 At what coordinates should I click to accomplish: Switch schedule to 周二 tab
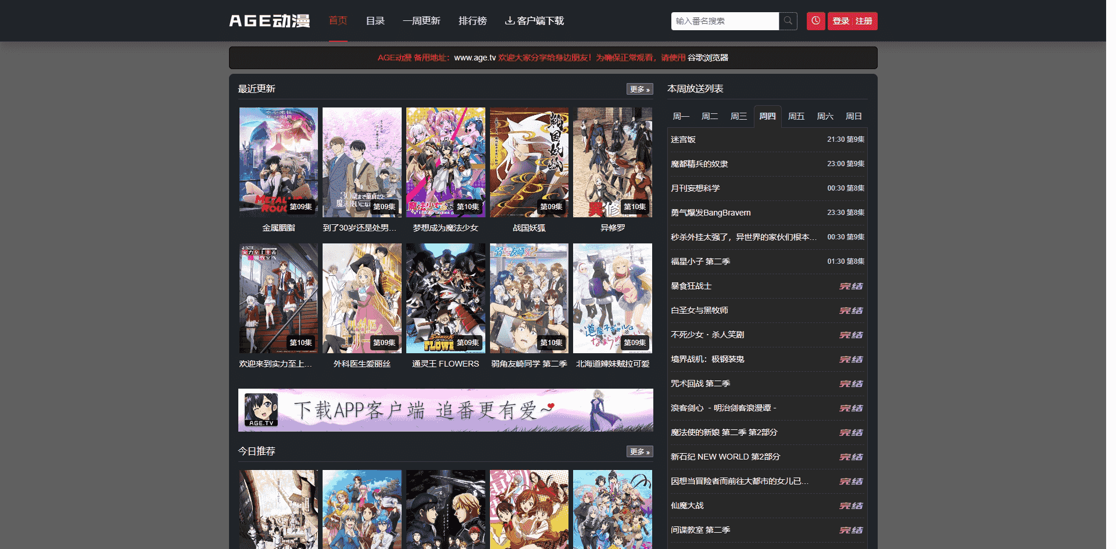pos(710,116)
